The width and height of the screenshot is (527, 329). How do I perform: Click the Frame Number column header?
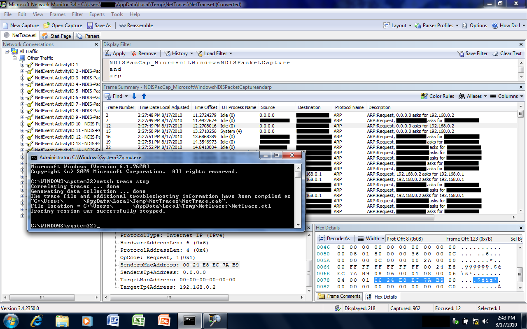(120, 107)
